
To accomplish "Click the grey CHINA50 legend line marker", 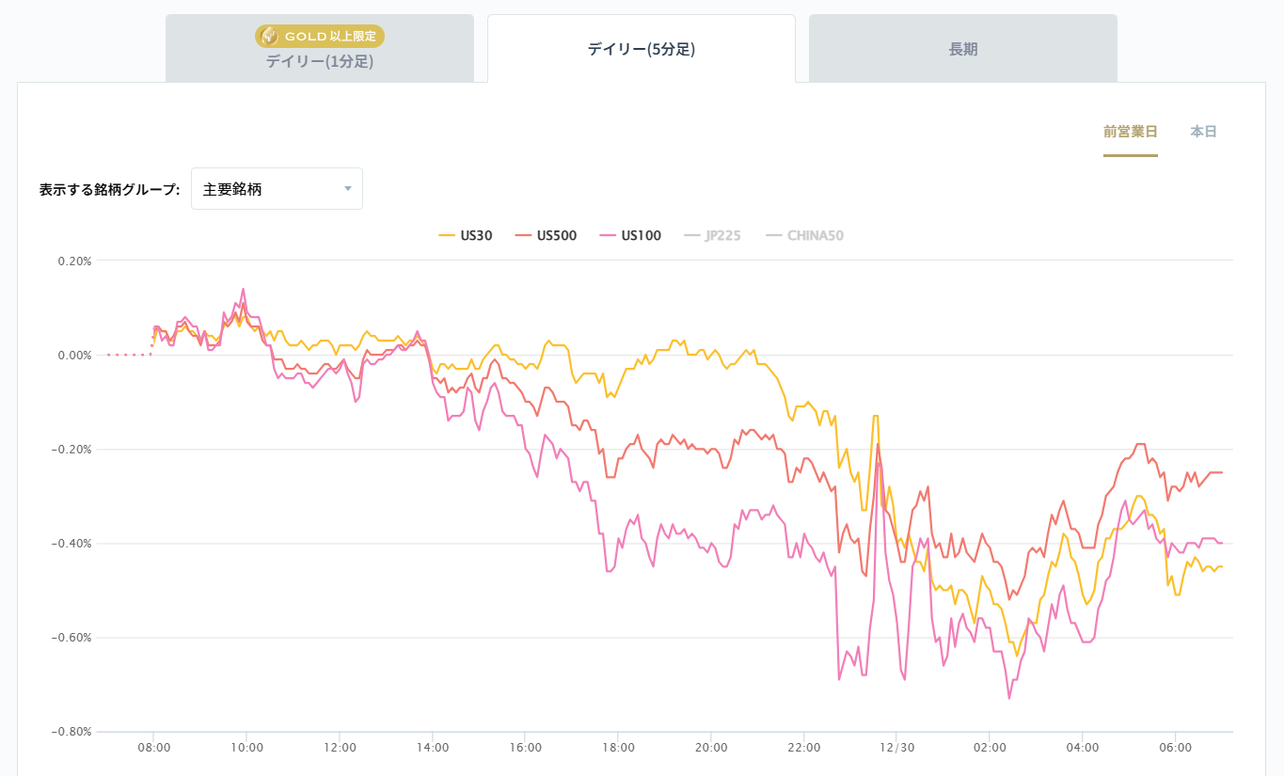I will coord(774,235).
